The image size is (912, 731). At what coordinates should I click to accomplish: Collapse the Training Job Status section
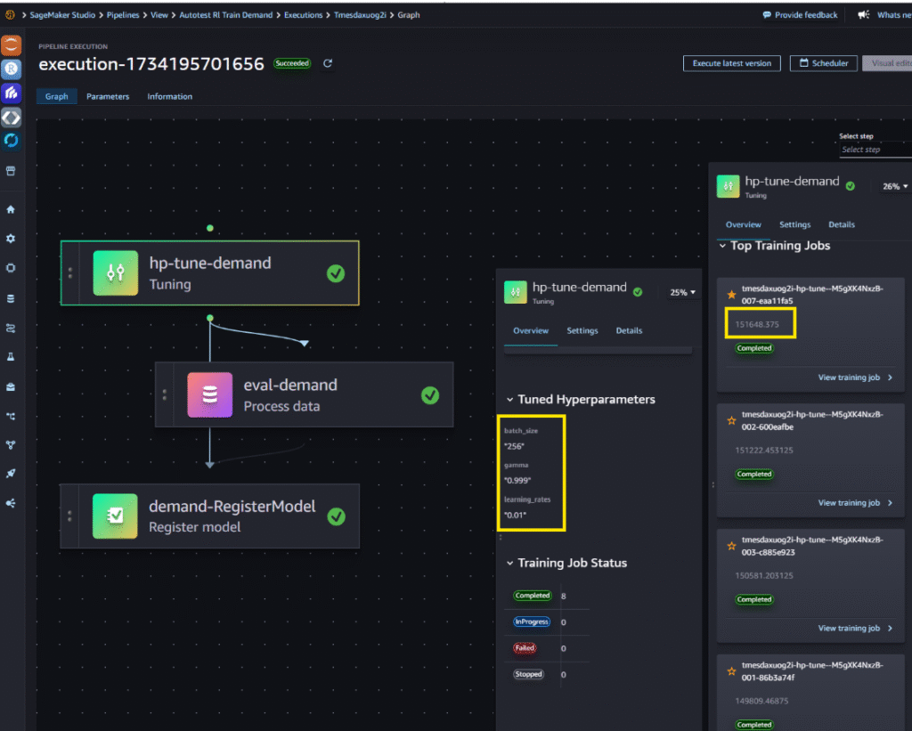tap(509, 563)
